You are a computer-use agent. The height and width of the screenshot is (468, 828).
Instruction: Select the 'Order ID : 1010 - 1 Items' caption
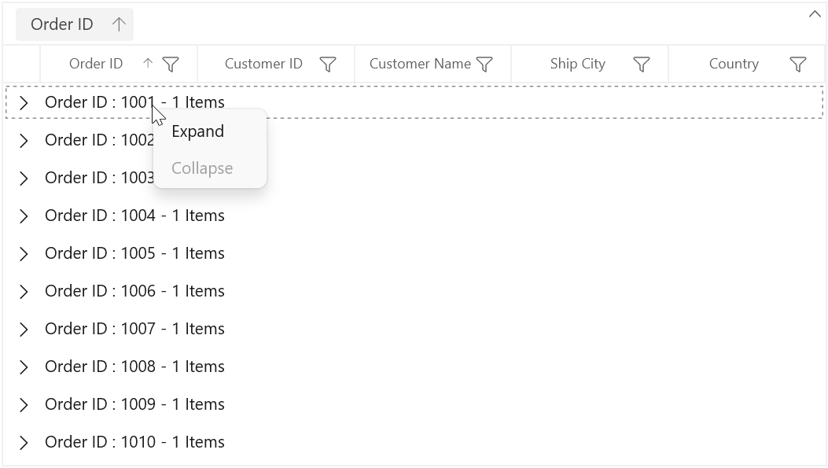[134, 442]
